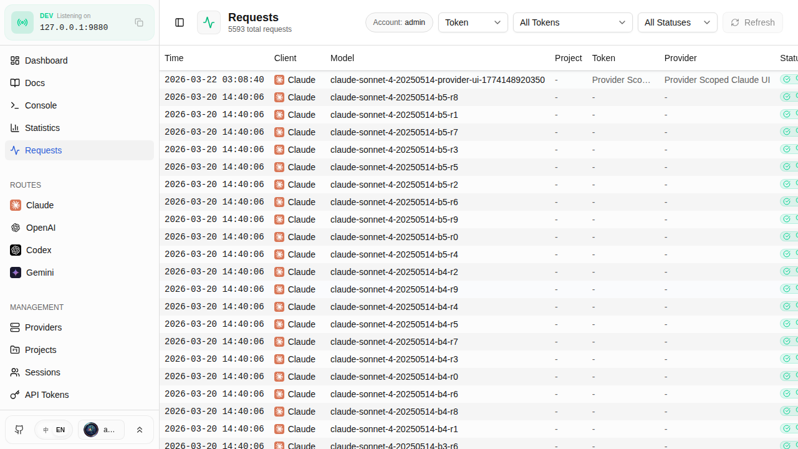Image resolution: width=798 pixels, height=449 pixels.
Task: Go to the Providers page
Action: coord(43,327)
